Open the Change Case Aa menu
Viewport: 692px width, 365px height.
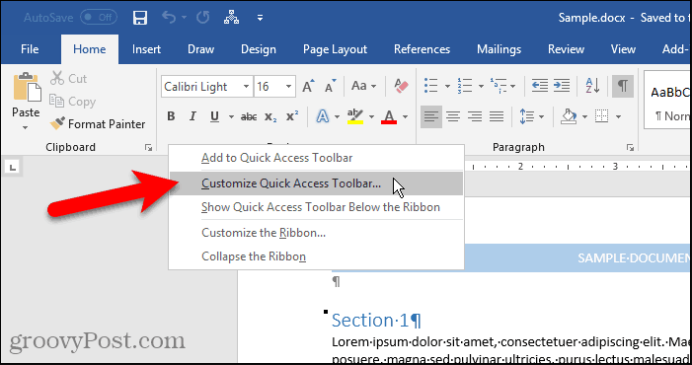[363, 86]
